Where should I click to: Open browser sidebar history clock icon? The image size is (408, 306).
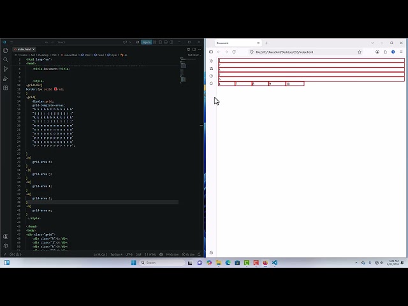coord(211,76)
